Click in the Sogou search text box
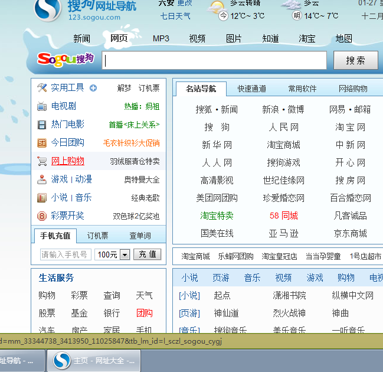 point(214,60)
